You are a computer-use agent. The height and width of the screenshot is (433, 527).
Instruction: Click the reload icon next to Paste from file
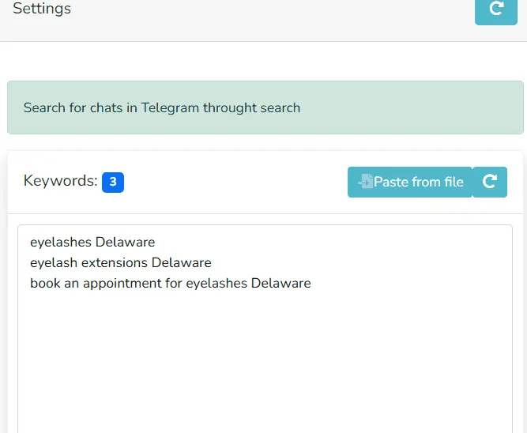tap(490, 182)
